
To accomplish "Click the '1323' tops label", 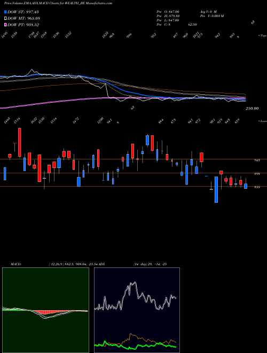I will coord(105,35).
